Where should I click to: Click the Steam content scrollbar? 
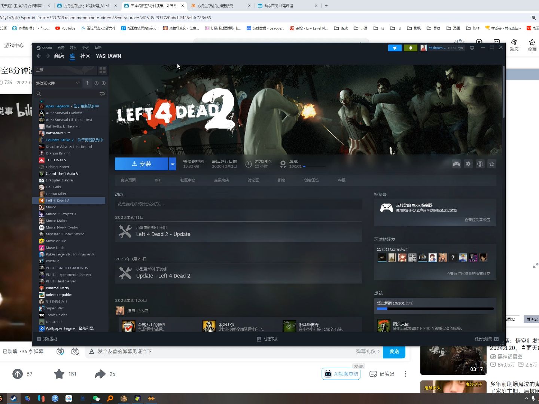503,92
